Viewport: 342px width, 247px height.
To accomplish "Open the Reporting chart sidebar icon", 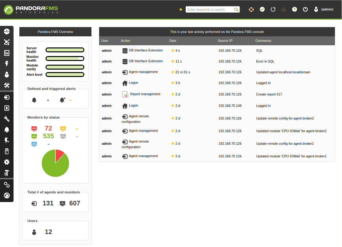I will click(7, 53).
